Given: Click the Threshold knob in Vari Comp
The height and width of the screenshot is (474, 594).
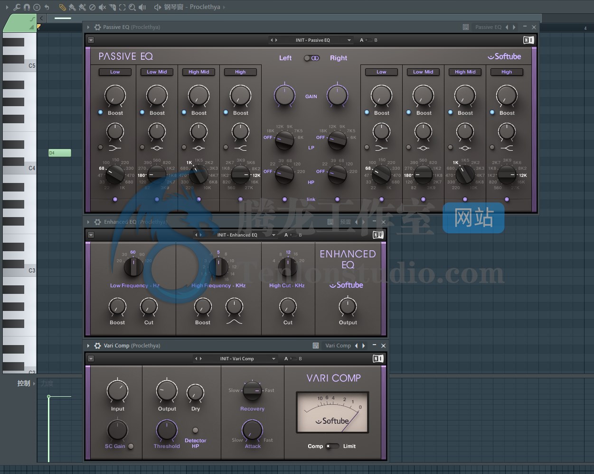Looking at the screenshot, I should click(167, 430).
